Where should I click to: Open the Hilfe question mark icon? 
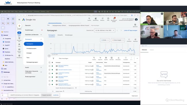click(x=108, y=19)
